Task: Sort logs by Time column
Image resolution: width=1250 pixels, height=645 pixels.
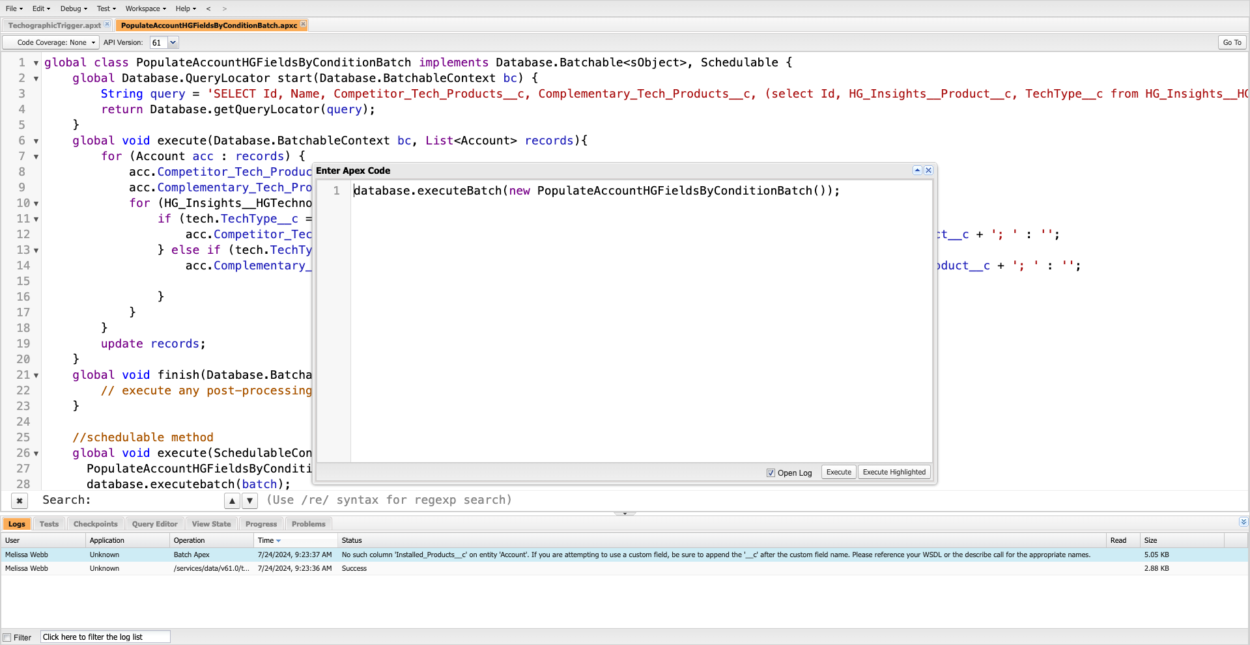Action: click(x=296, y=540)
